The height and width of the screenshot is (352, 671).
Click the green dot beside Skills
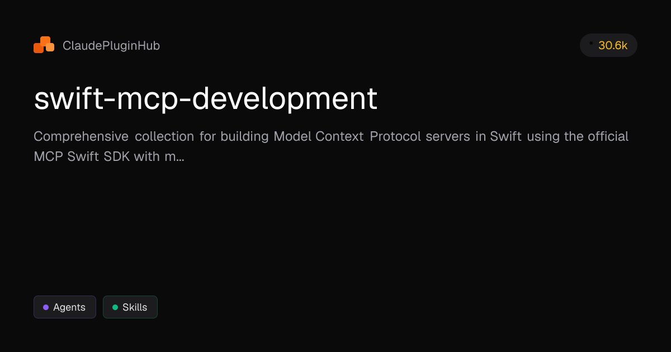point(115,307)
